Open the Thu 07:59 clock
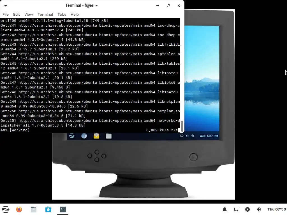The width and height of the screenshot is (287, 215). [x=277, y=209]
